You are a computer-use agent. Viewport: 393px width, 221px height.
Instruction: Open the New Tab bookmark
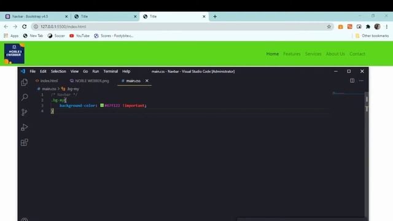pos(33,36)
